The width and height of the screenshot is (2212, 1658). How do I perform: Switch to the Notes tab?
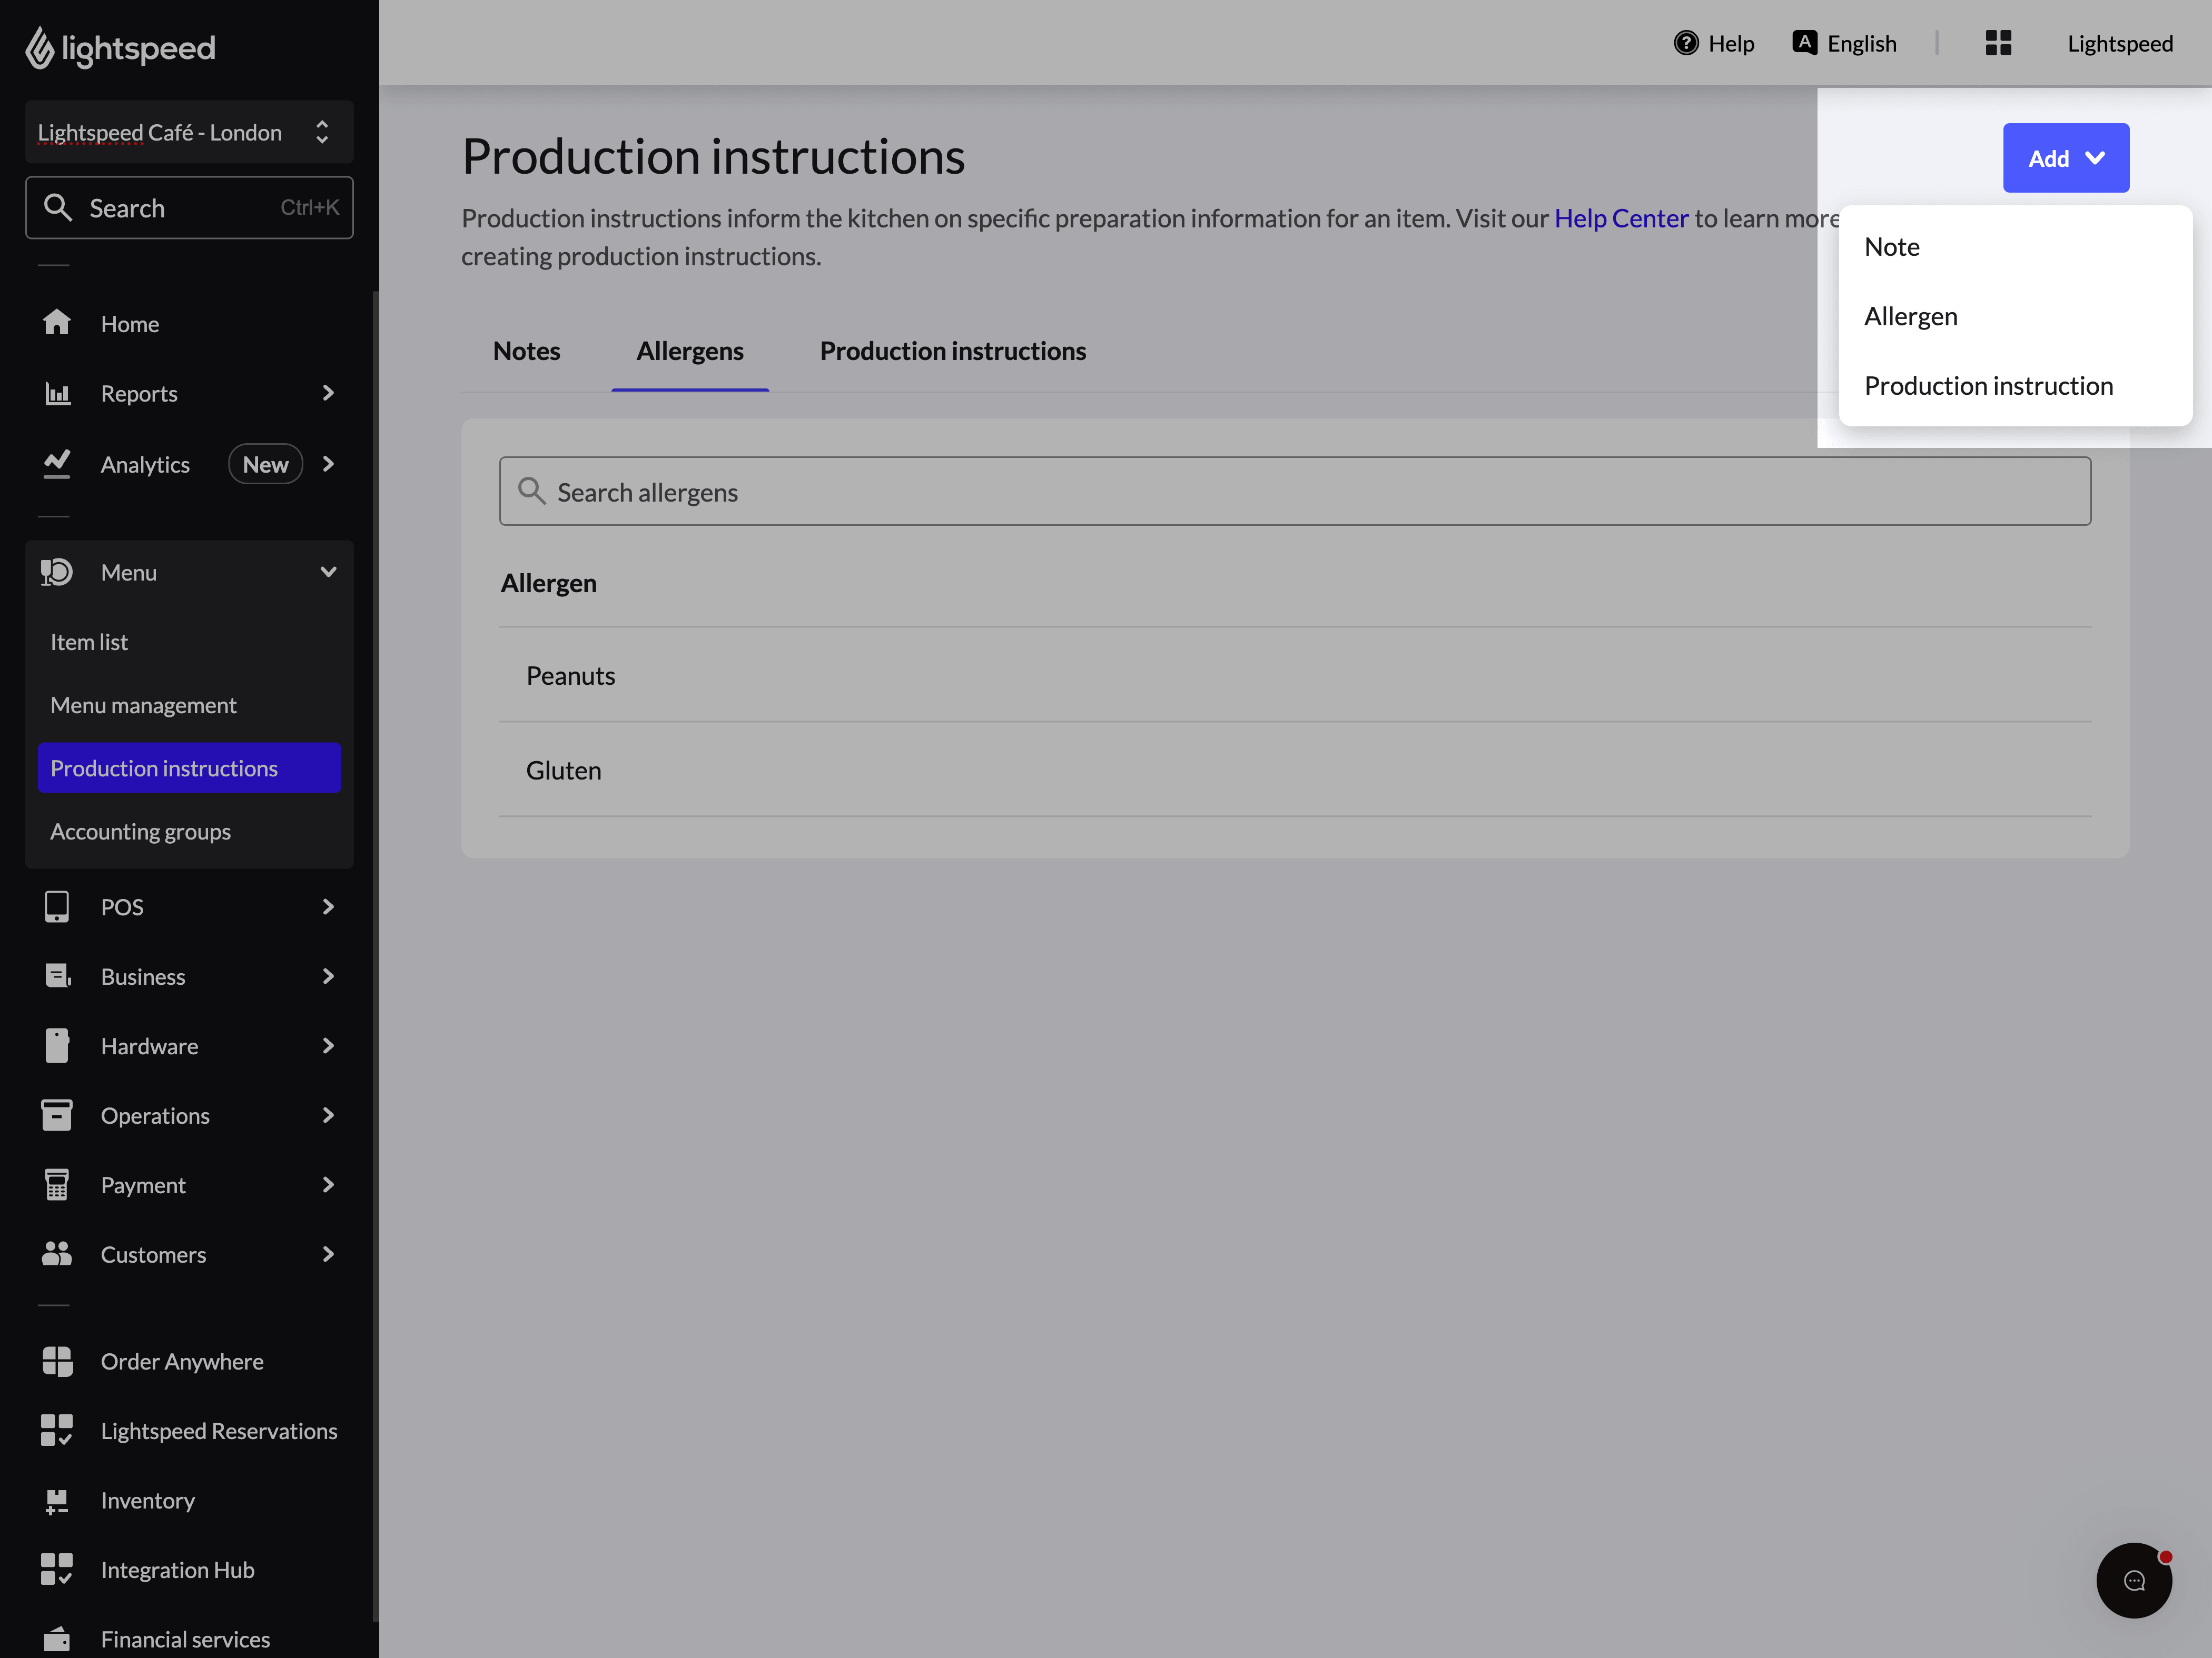pyautogui.click(x=526, y=351)
